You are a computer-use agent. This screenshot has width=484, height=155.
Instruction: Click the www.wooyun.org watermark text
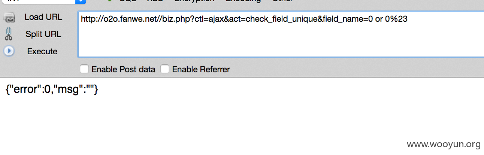pyautogui.click(x=444, y=144)
